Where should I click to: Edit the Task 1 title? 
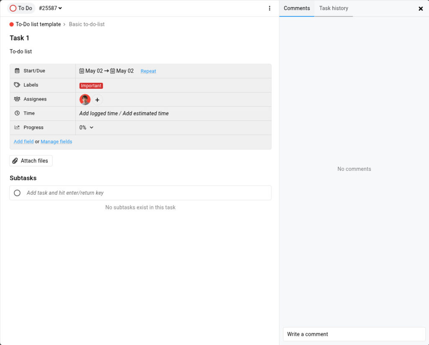pos(19,38)
